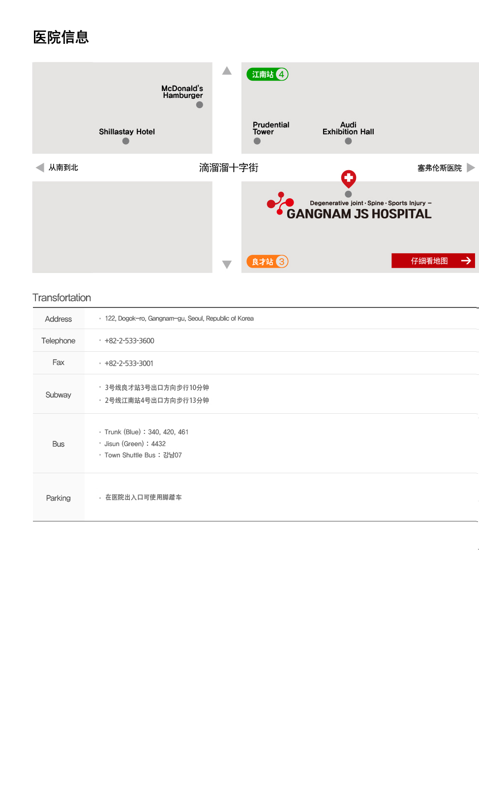Click the Trunk (Blue) bus routes line
The image size is (479, 792).
(147, 432)
